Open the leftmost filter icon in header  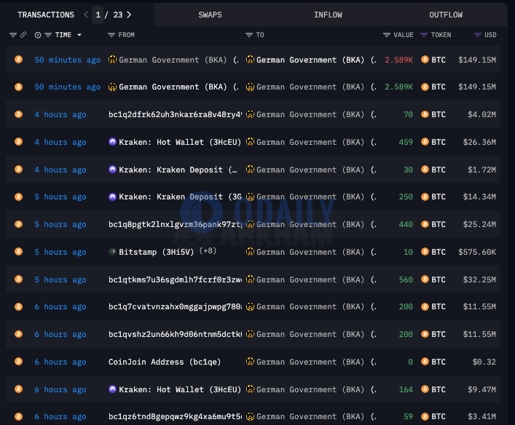[x=13, y=35]
